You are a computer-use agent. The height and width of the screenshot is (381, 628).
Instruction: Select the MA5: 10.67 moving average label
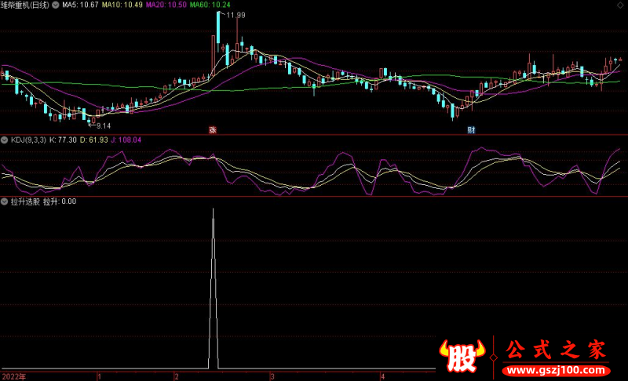81,6
